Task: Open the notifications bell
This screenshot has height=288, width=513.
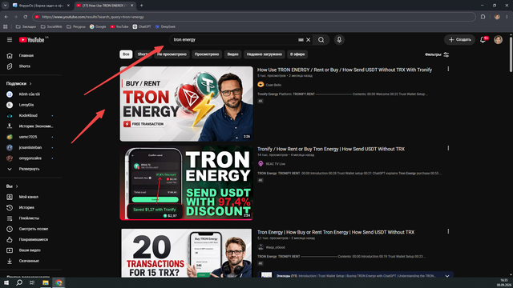Action: 483,40
